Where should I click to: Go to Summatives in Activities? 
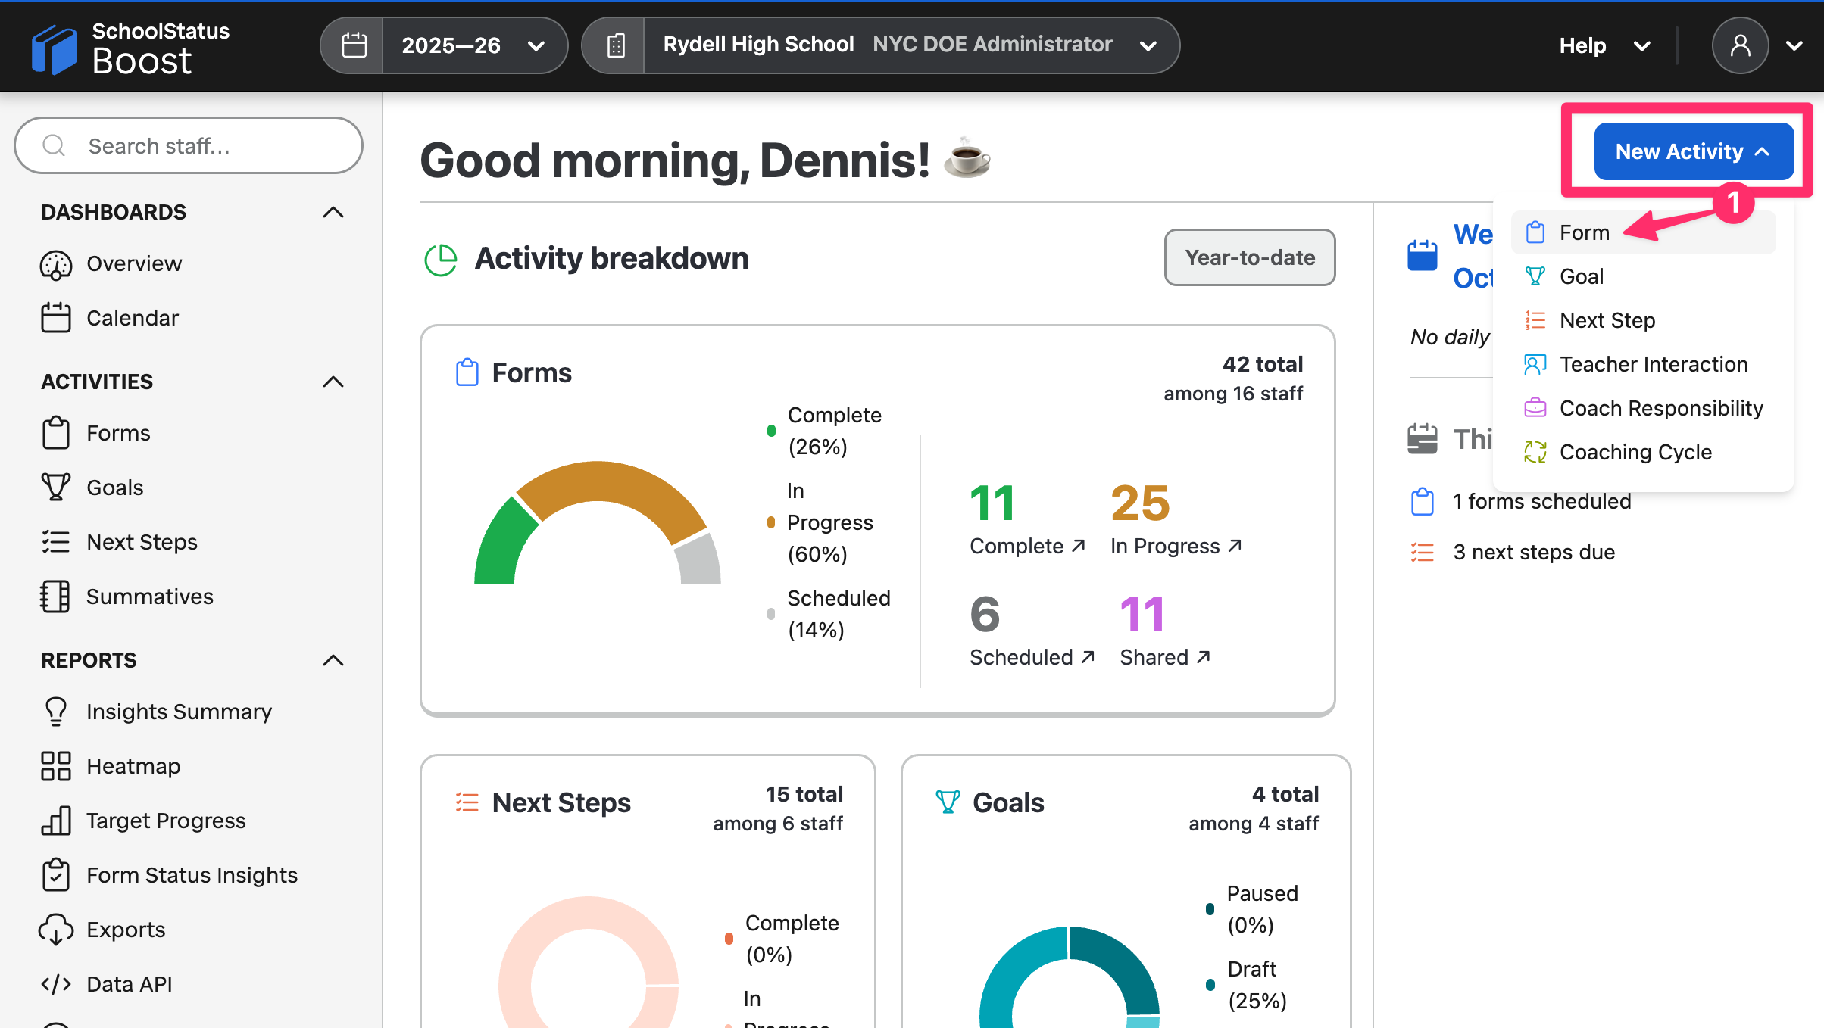[x=149, y=597]
